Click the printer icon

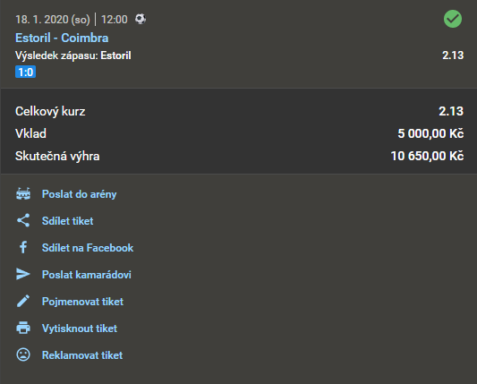point(23,328)
